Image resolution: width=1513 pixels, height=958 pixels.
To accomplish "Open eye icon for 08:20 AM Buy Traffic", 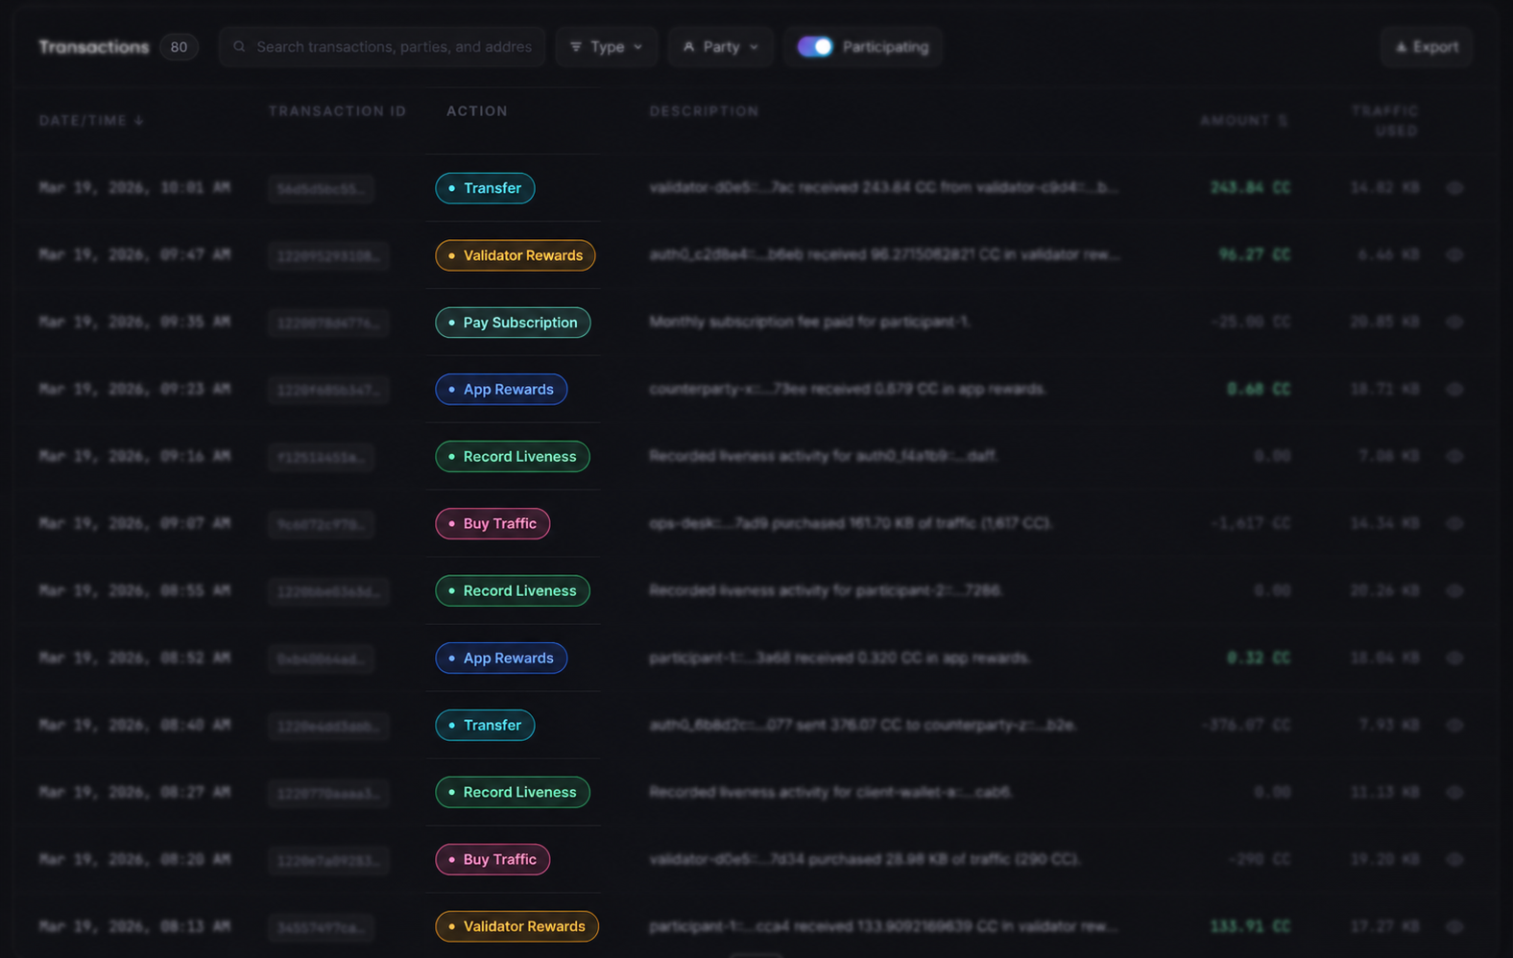I will (1454, 860).
